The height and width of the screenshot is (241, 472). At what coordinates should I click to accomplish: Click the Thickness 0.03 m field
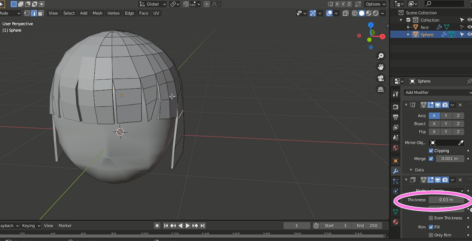pyautogui.click(x=446, y=200)
